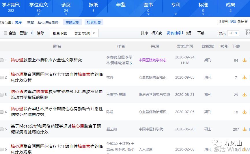Open the 中国医院药学杂志 source link
The image size is (250, 154).
(152, 60)
